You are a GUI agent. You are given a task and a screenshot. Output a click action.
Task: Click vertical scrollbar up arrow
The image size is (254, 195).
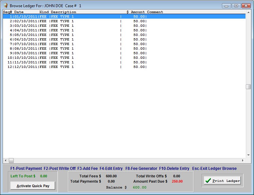click(248, 12)
